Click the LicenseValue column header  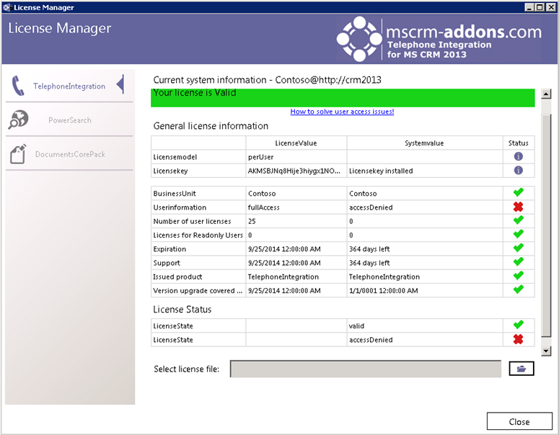(296, 143)
